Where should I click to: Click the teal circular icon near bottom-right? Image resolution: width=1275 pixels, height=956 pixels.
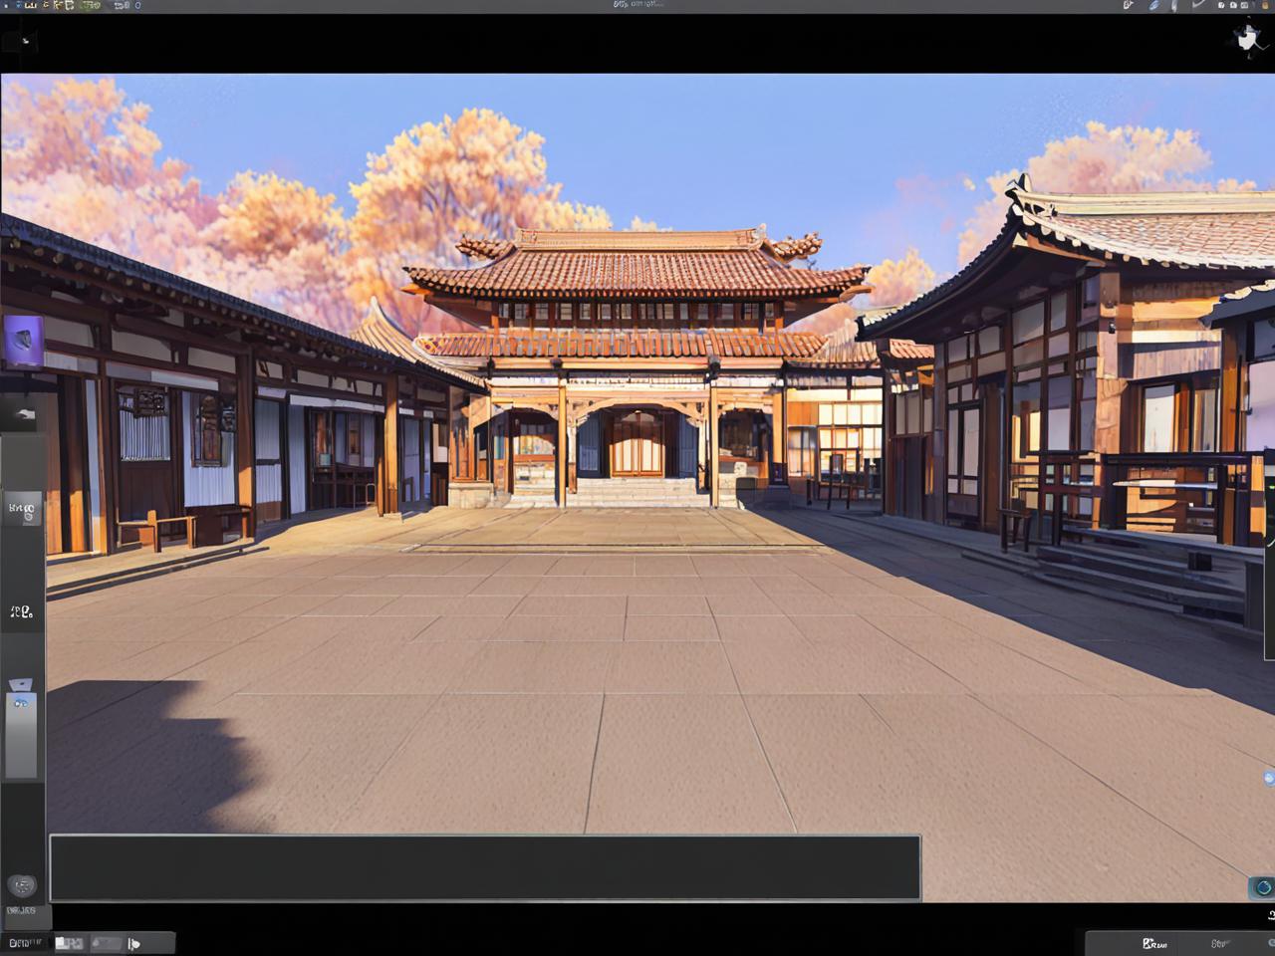1263,887
